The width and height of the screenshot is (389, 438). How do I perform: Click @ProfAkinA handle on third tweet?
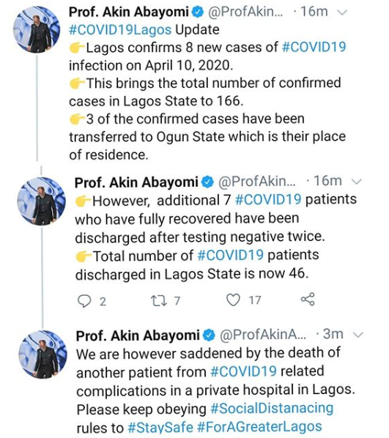click(263, 335)
